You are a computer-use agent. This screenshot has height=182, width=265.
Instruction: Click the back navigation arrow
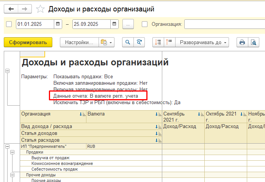(x=11, y=8)
